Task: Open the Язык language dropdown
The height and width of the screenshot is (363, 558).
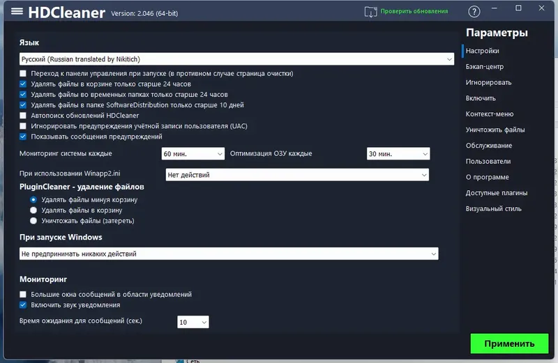Action: point(236,59)
